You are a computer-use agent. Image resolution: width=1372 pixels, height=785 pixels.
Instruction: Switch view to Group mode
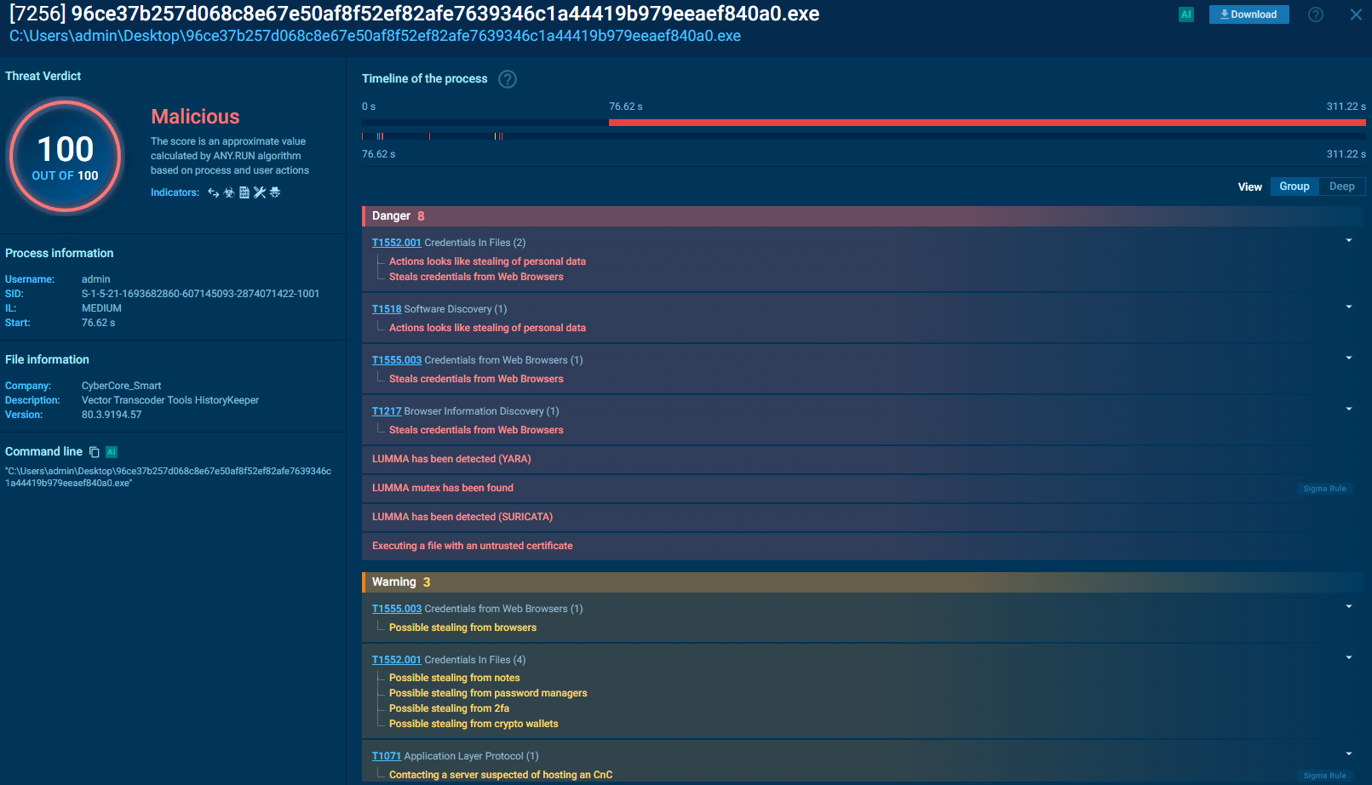point(1294,186)
